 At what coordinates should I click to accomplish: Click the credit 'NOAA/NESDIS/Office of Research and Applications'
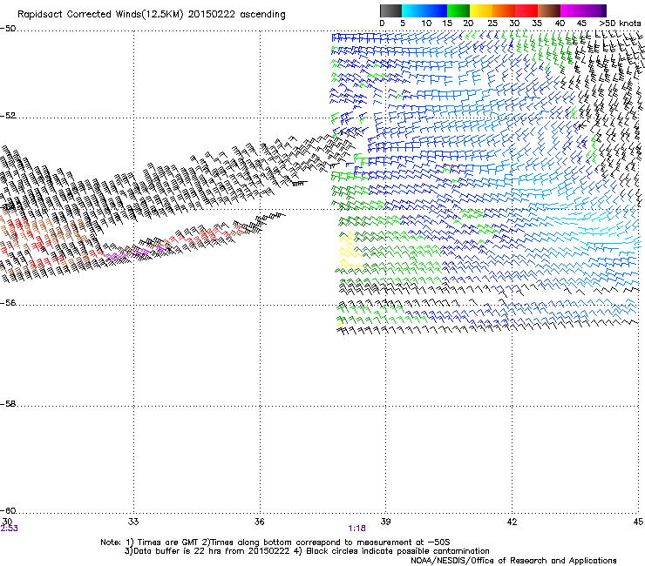tap(513, 561)
